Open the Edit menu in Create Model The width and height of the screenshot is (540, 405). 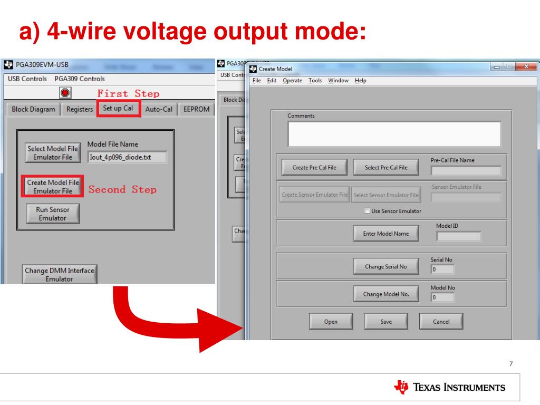272,81
